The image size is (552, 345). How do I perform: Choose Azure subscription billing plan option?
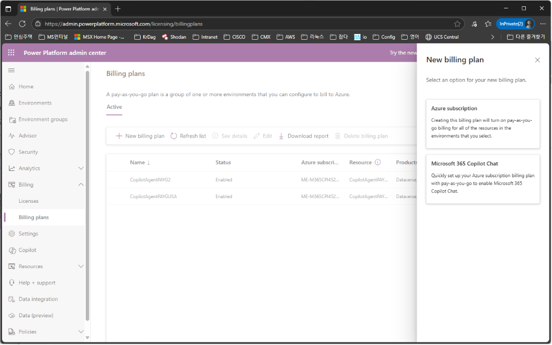[x=482, y=124]
